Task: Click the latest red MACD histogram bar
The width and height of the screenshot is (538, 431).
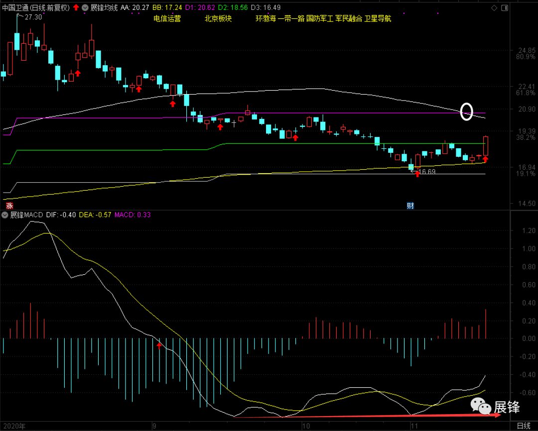Action: (x=486, y=323)
